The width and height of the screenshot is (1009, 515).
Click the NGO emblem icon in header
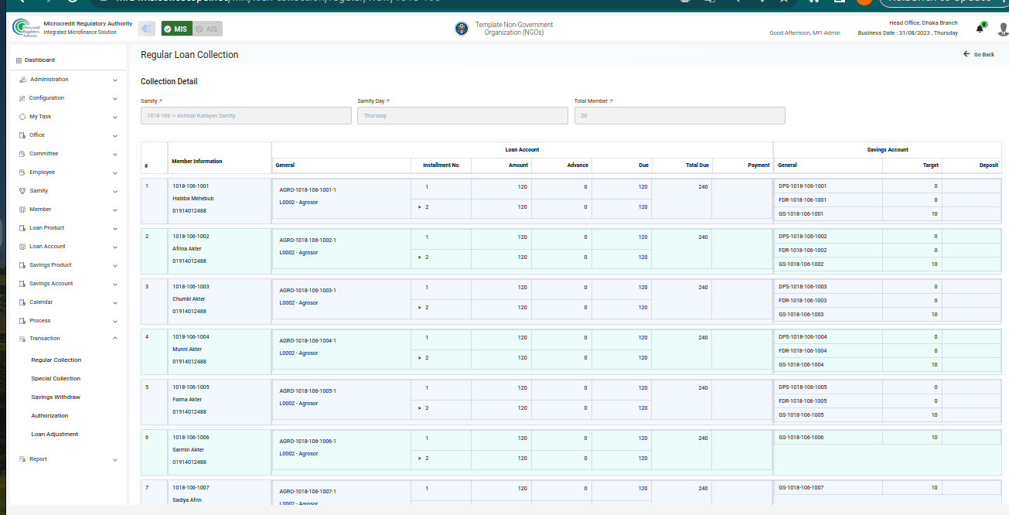(x=462, y=29)
